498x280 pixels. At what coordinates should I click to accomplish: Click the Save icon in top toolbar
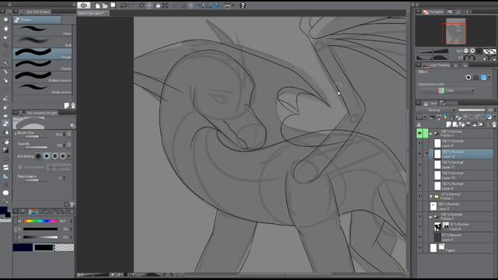(113, 5)
